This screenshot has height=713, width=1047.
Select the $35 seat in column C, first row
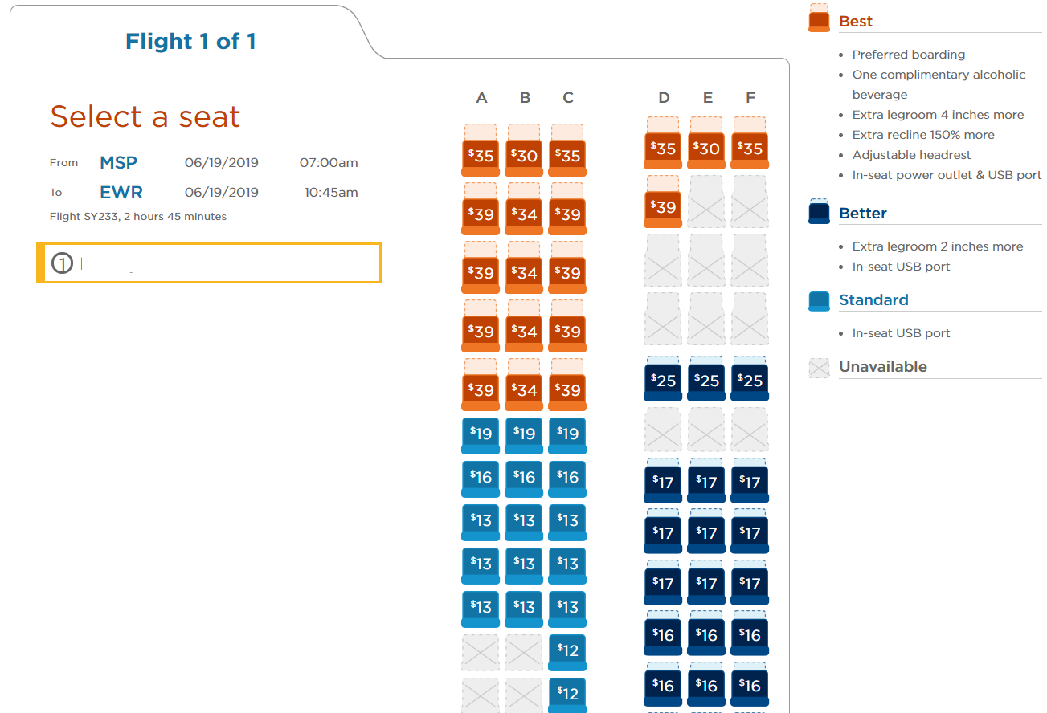point(567,150)
